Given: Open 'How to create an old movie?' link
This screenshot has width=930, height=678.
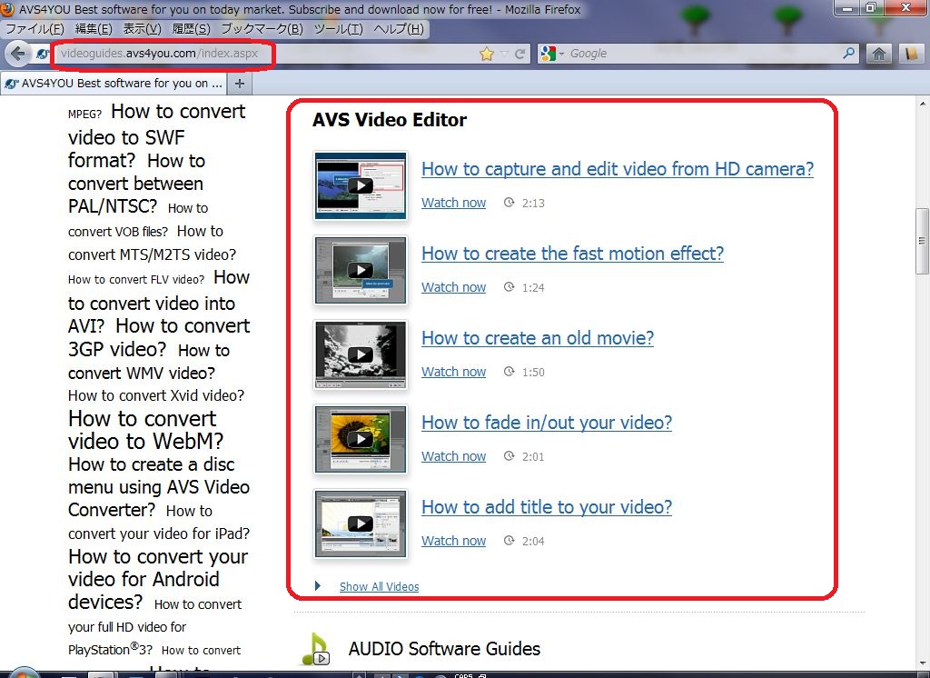Looking at the screenshot, I should click(538, 338).
